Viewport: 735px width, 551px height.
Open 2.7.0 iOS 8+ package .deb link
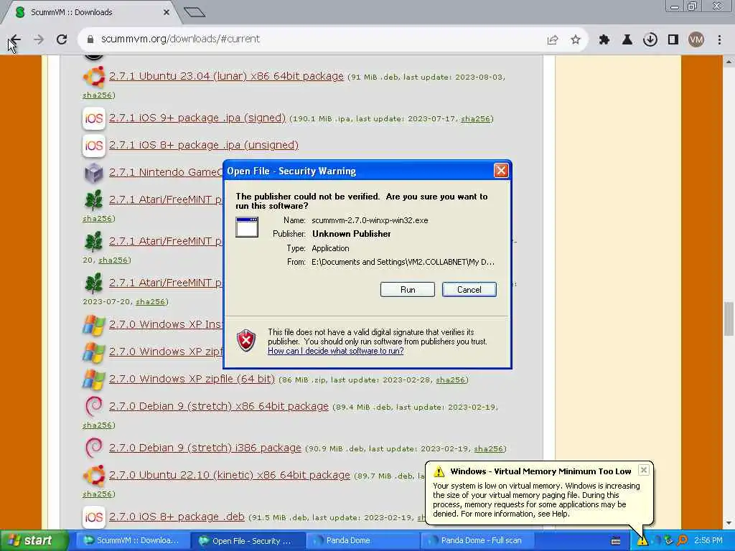click(177, 517)
